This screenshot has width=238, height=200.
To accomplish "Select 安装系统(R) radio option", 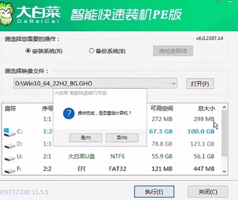I will 44,51.
